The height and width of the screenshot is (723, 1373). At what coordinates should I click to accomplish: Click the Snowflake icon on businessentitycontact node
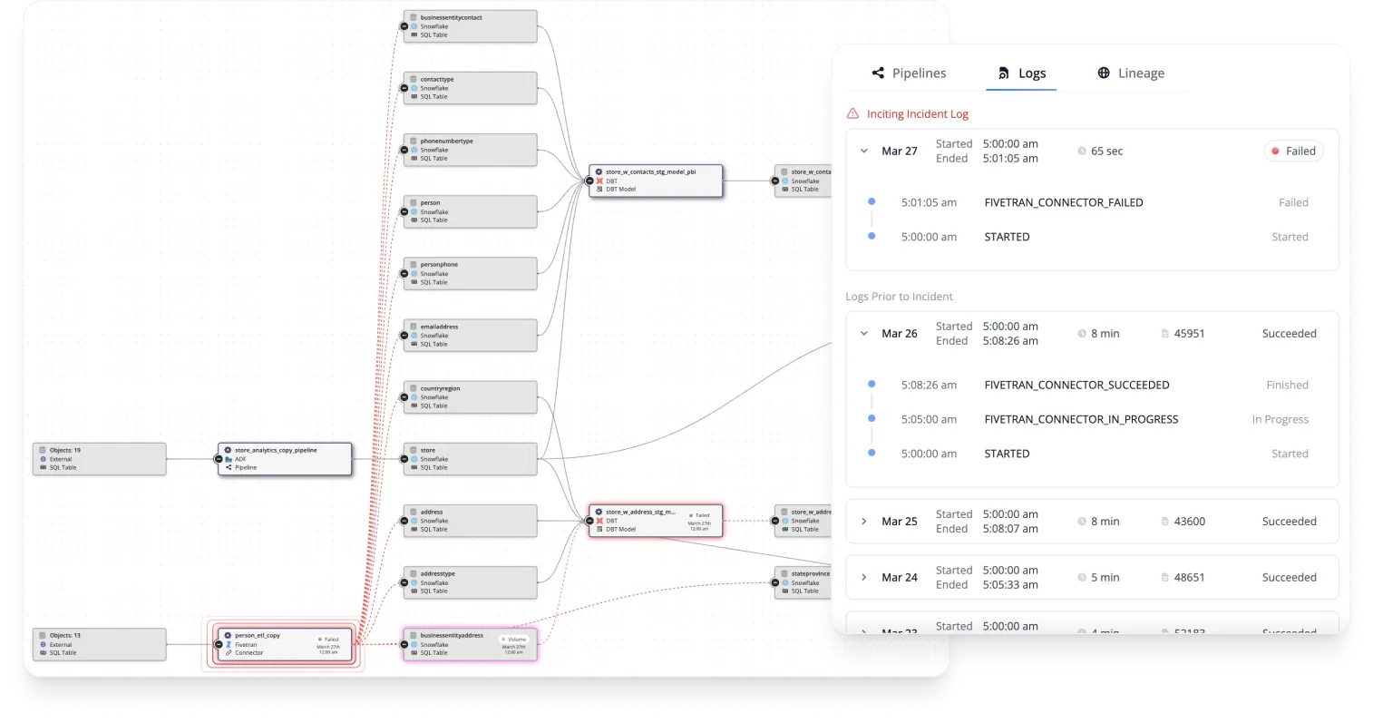[414, 26]
